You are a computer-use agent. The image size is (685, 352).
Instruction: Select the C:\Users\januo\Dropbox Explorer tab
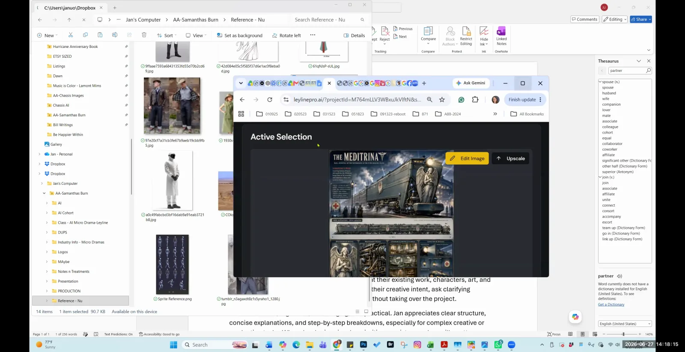[70, 8]
